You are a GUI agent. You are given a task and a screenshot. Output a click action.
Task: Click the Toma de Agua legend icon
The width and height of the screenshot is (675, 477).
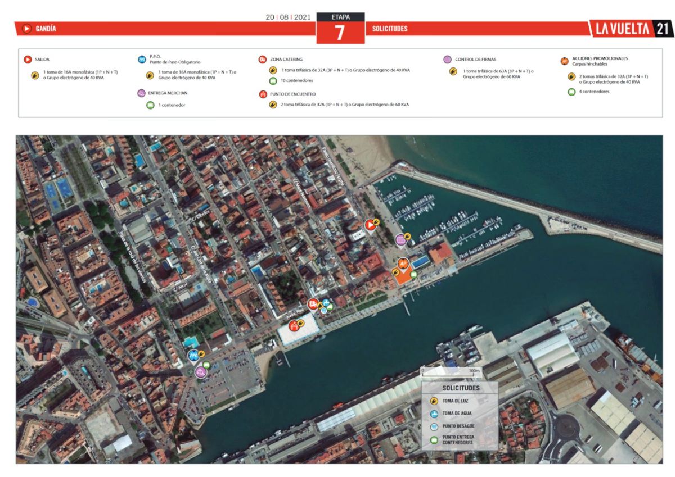(x=434, y=415)
